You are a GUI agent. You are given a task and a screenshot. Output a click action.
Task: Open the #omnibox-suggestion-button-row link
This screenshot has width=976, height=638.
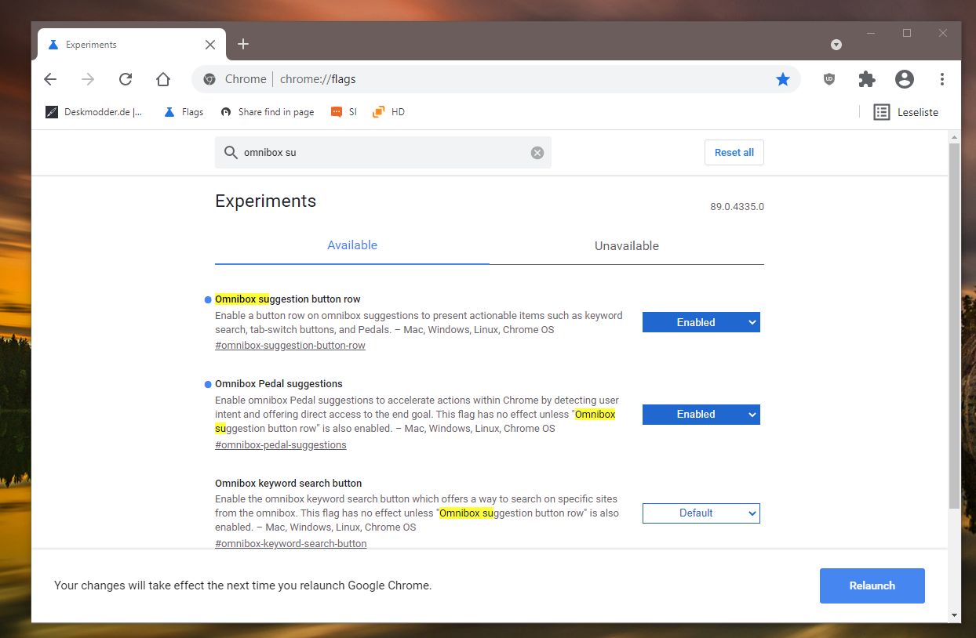290,345
